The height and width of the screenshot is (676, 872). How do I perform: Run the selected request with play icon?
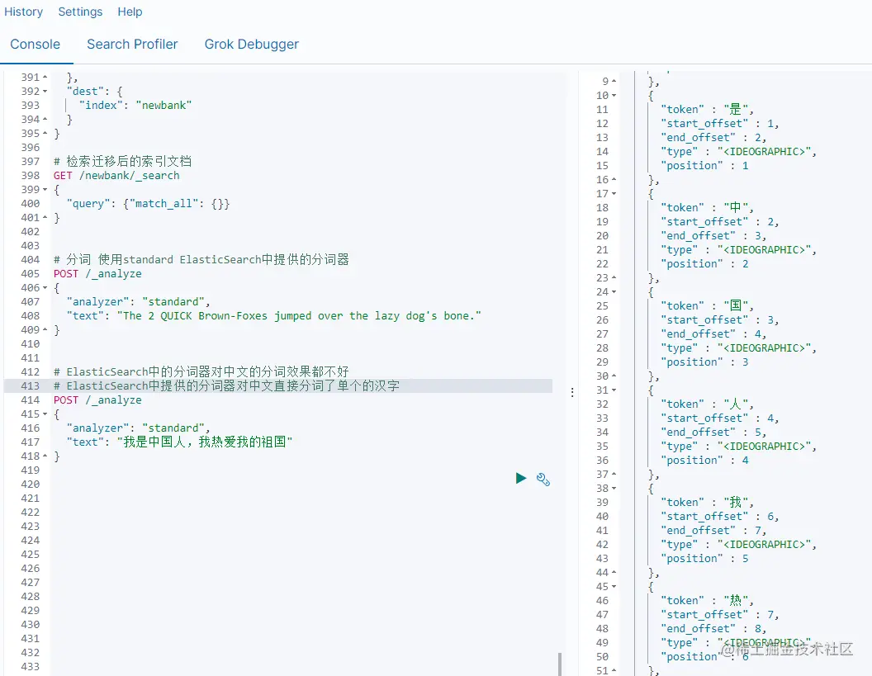[520, 478]
